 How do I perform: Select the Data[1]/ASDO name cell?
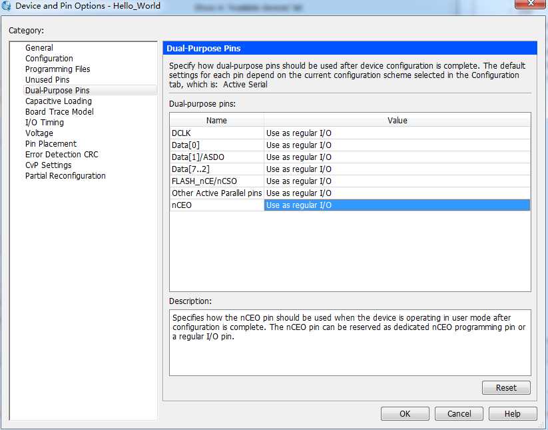(x=216, y=157)
